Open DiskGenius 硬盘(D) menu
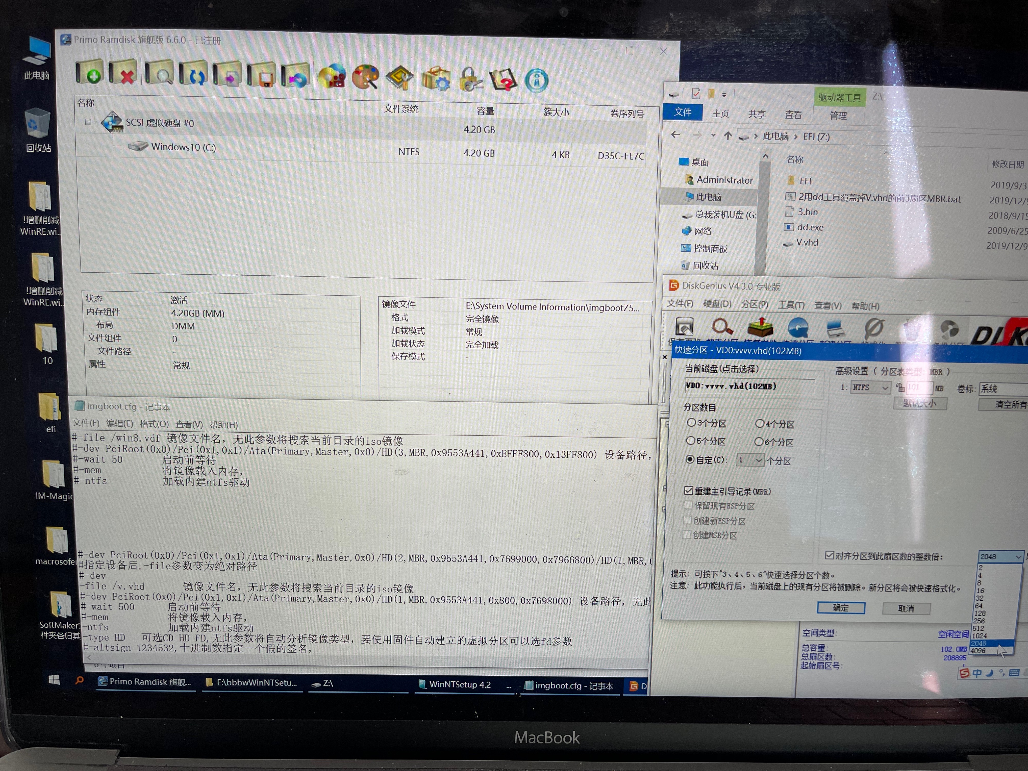 (717, 304)
